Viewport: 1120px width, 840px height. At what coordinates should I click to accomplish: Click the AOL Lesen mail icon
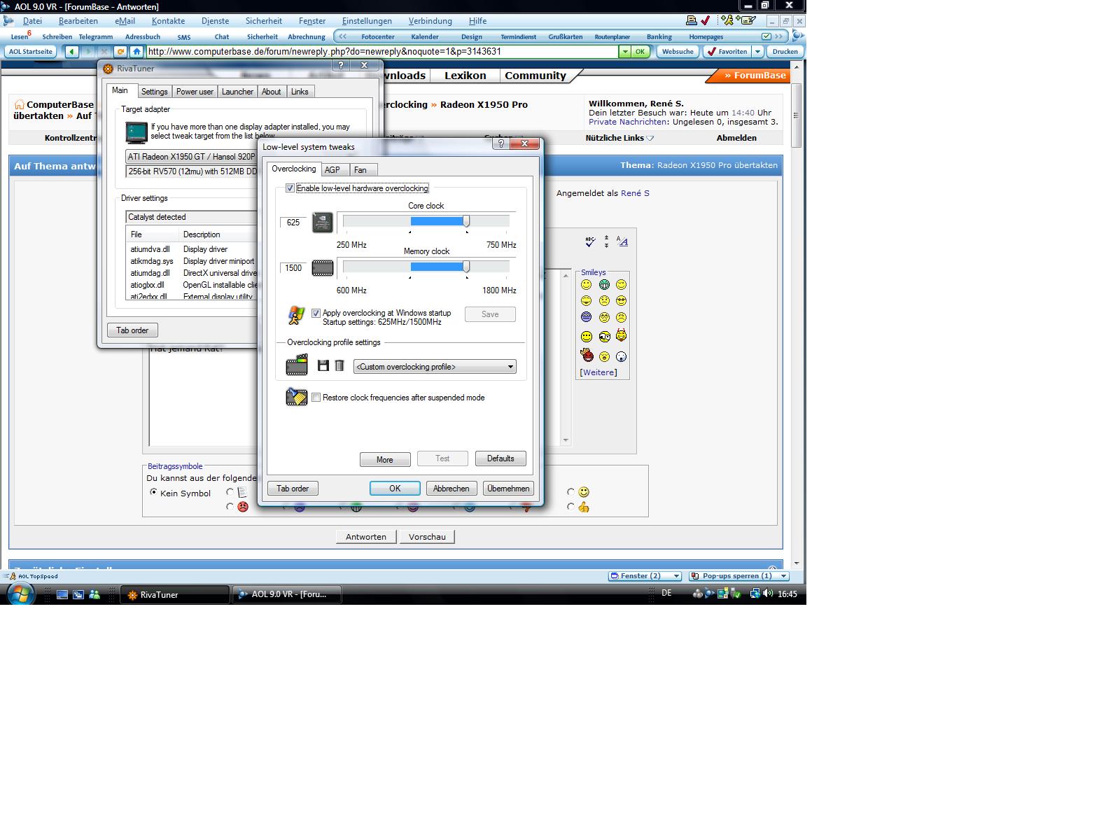20,36
